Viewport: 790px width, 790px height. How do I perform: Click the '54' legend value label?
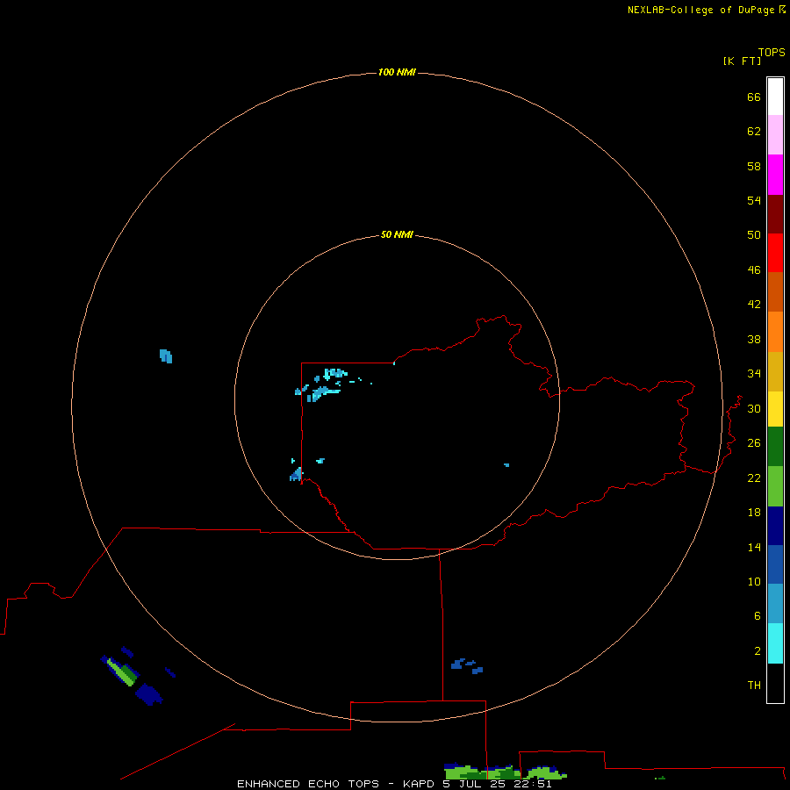[x=754, y=200]
